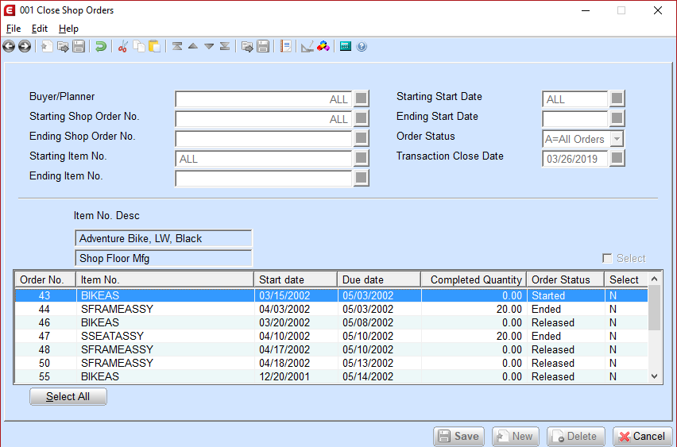Screen dimensions: 677x447
Task: Open Ending Shop Order No. lookup button
Action: (362, 138)
